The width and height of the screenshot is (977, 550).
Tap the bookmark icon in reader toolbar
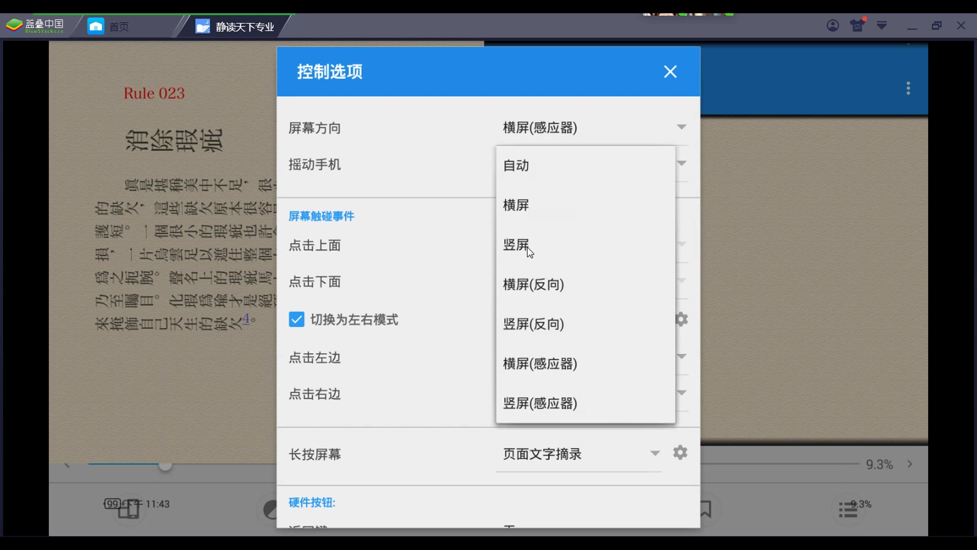705,509
